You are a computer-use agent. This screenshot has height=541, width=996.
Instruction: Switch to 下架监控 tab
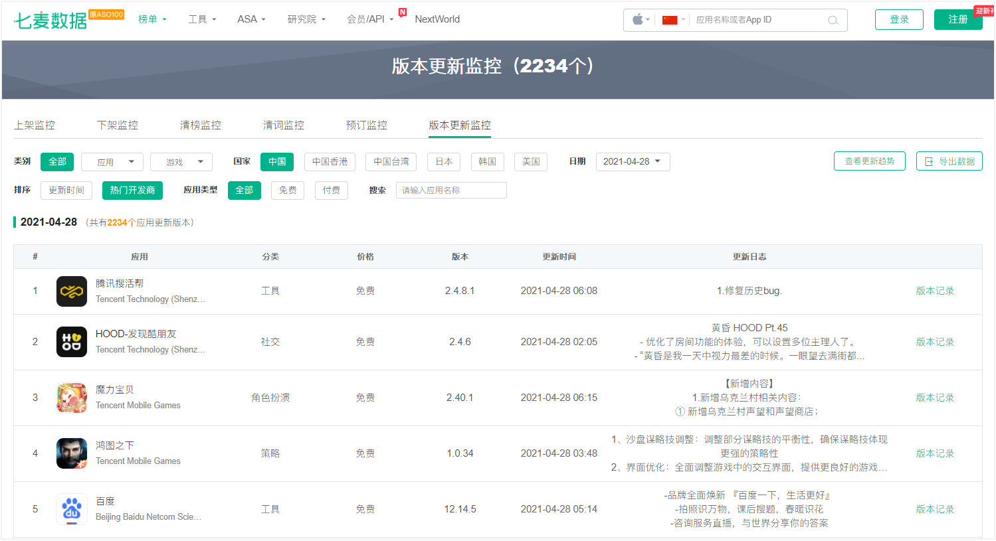[118, 125]
